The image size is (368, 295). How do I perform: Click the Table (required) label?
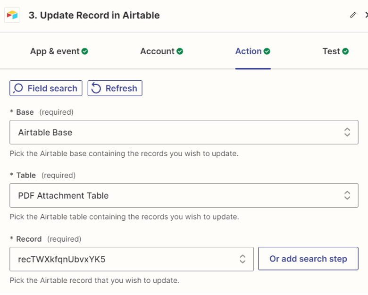point(42,175)
